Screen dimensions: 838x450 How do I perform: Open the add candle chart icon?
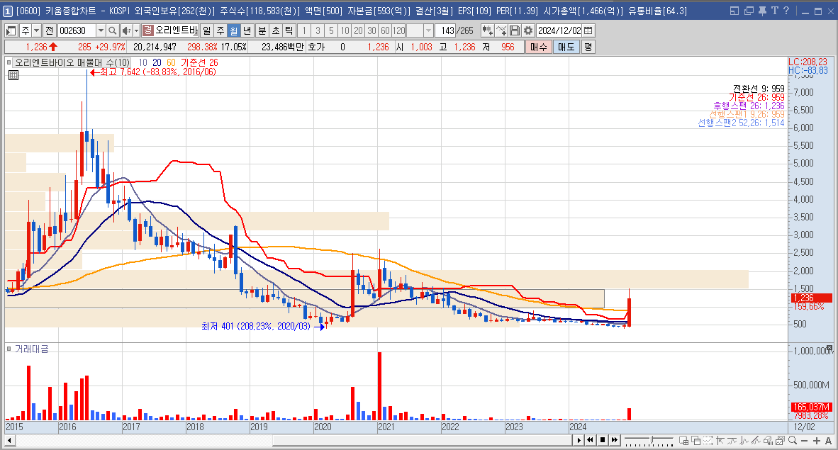[487, 31]
